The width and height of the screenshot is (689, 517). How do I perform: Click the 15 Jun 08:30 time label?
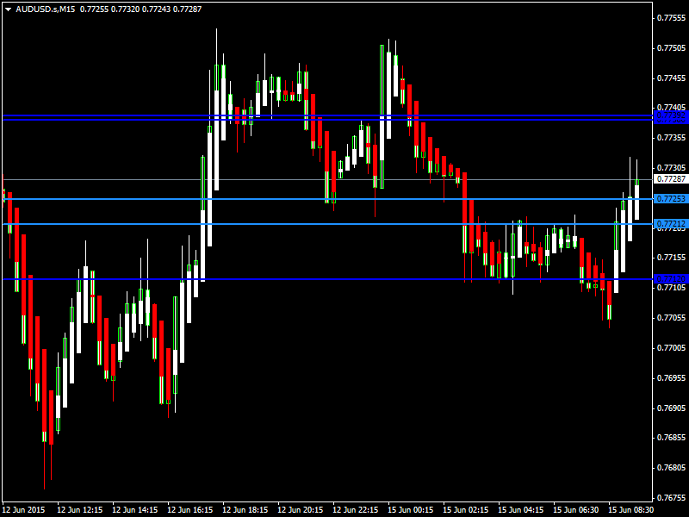pos(630,509)
